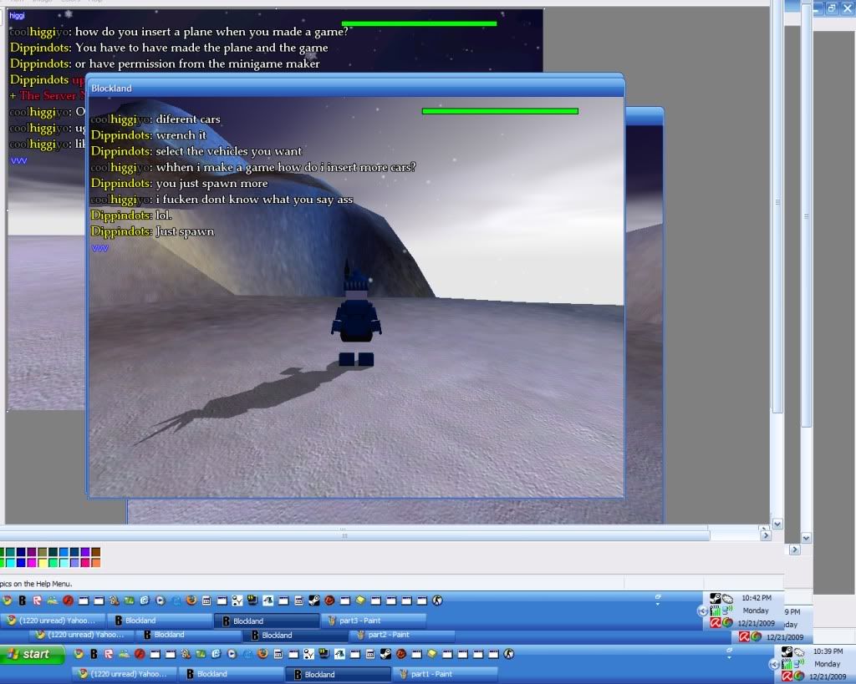856x684 pixels.
Task: Switch to Yahoo window left of part1 - Paint row
Action: (125, 674)
